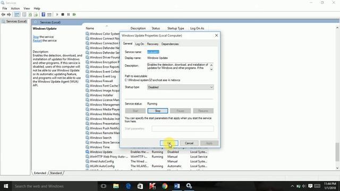Click OK in the properties dialog

[169, 143]
